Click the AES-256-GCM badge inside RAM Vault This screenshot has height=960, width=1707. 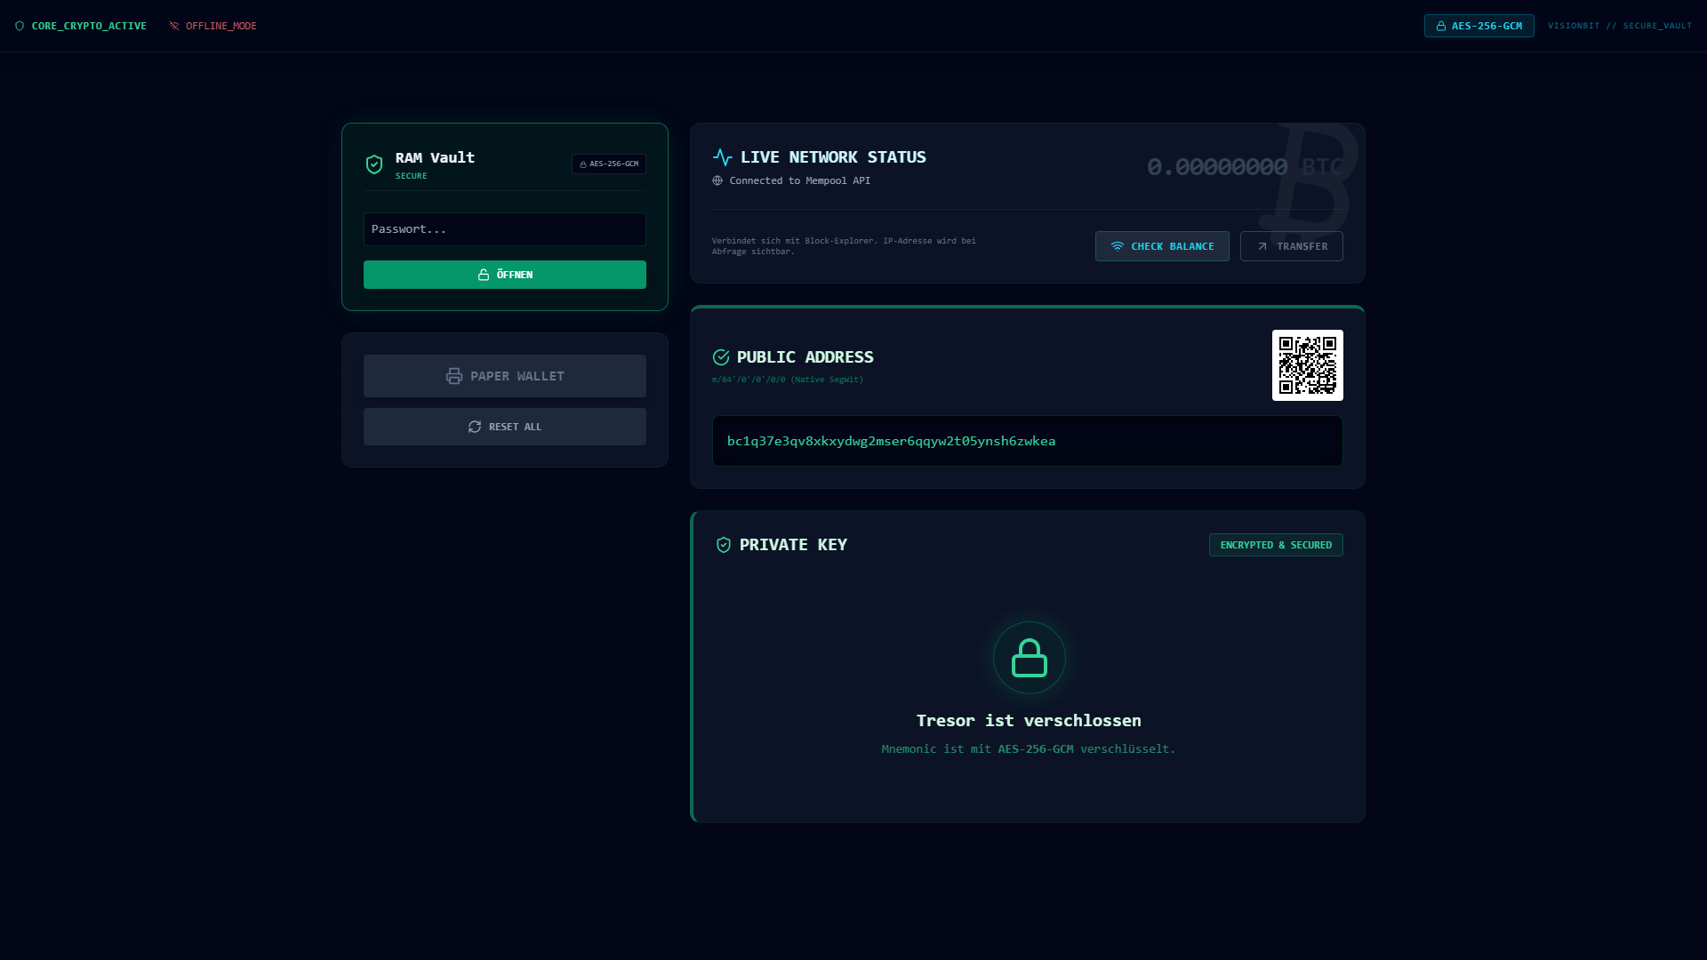[609, 164]
